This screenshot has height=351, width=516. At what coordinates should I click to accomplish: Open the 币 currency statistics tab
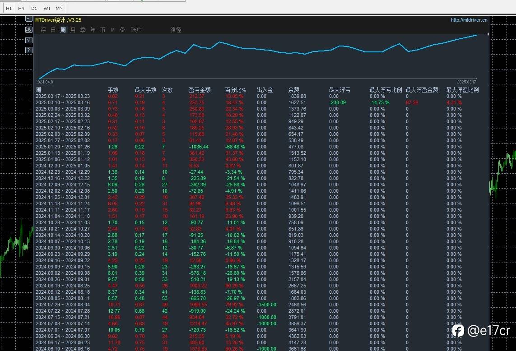103,30
